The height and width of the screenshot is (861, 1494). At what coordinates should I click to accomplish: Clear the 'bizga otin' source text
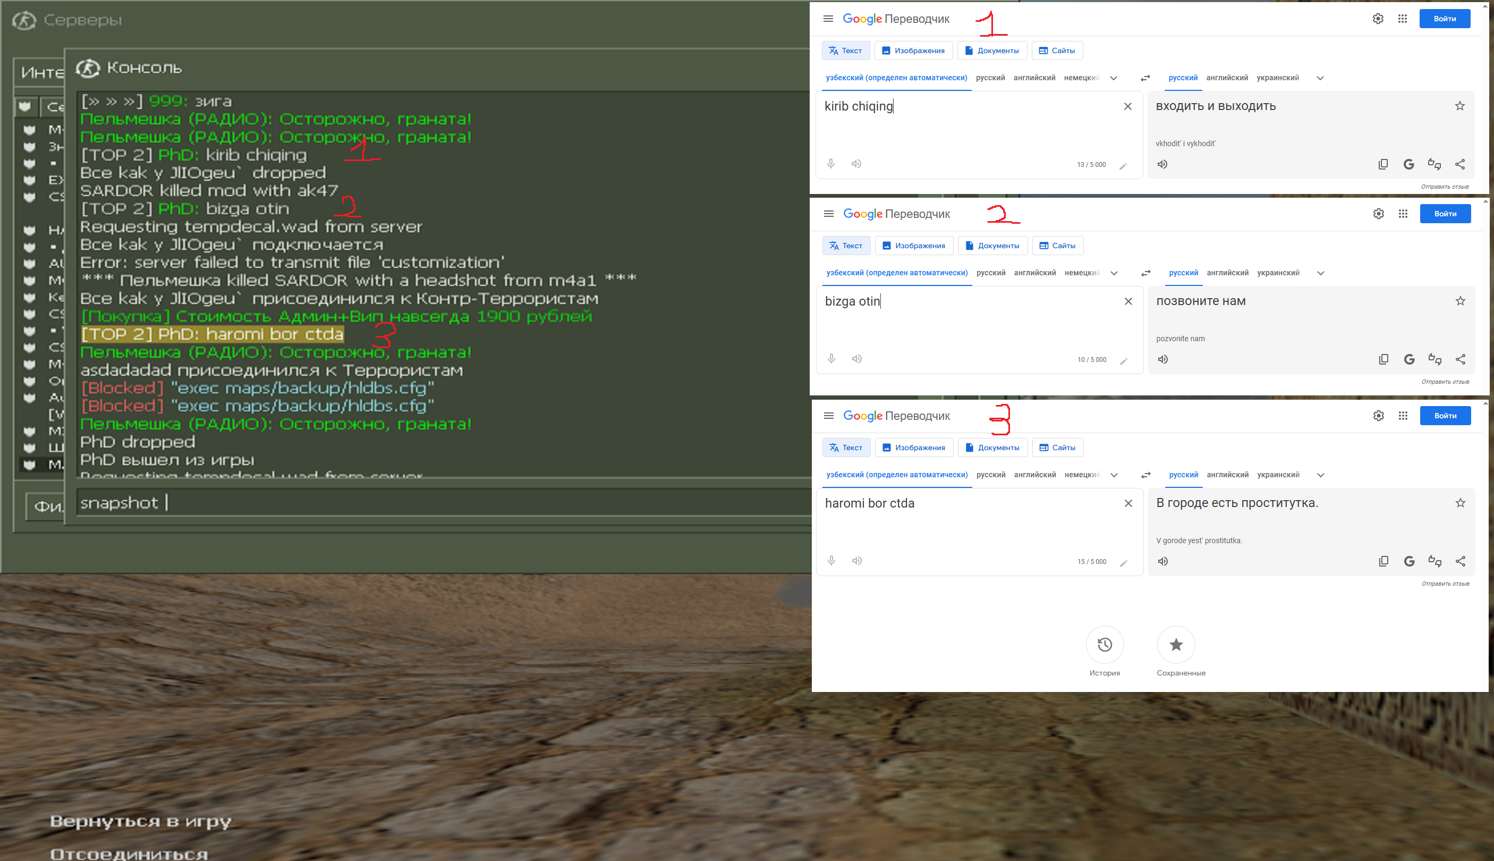point(1128,301)
